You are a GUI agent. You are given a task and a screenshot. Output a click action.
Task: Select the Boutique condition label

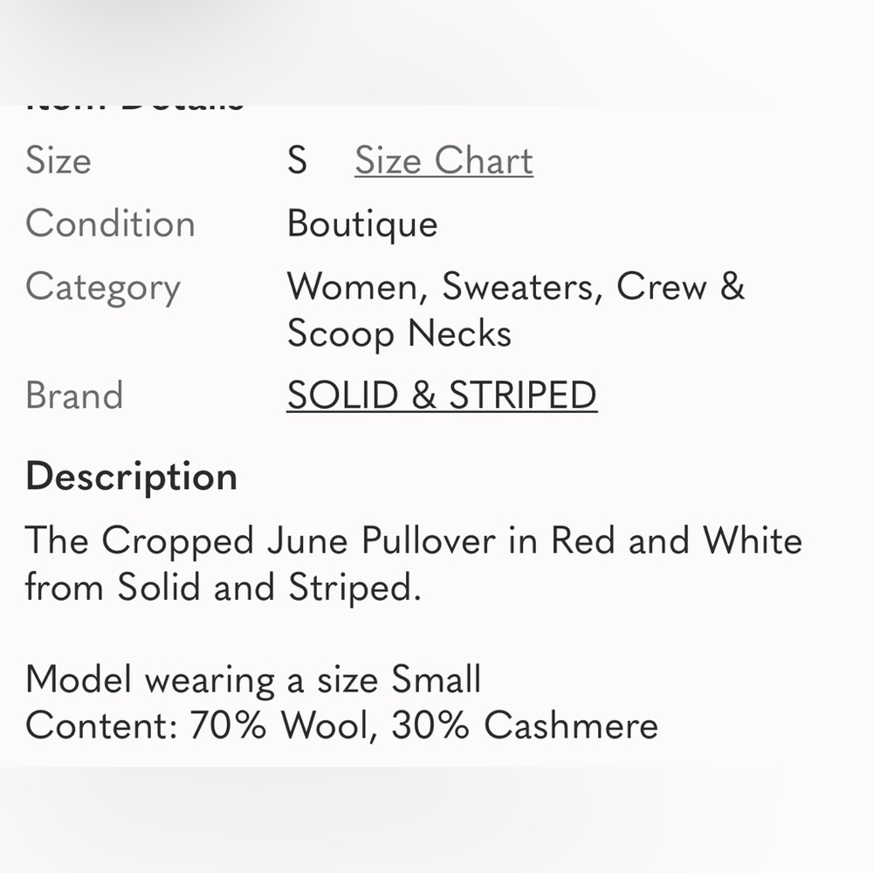click(361, 223)
